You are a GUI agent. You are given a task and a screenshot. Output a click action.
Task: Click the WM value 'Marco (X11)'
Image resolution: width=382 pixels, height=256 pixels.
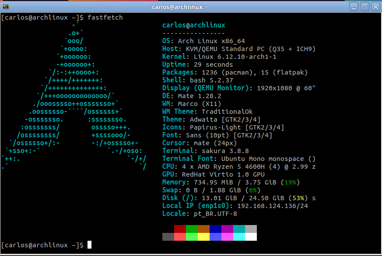tap(200, 104)
